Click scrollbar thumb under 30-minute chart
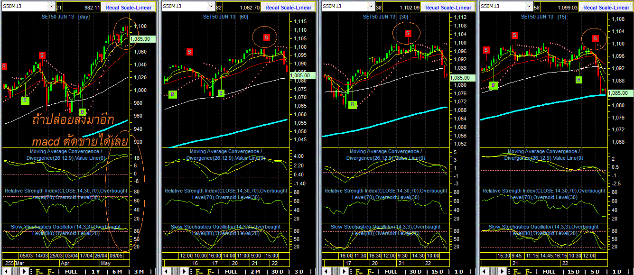 point(336,271)
